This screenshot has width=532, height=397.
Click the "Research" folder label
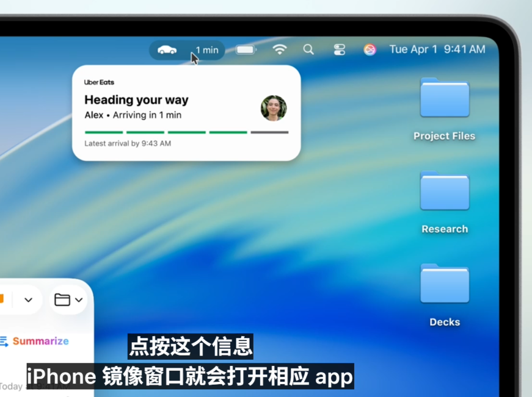click(x=445, y=229)
